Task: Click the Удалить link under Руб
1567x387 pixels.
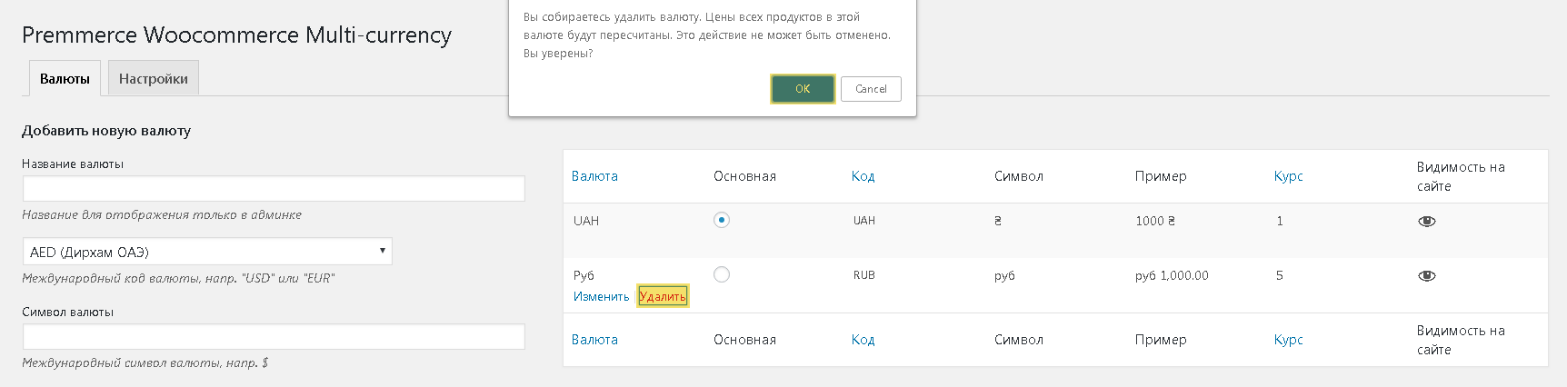Action: [663, 296]
